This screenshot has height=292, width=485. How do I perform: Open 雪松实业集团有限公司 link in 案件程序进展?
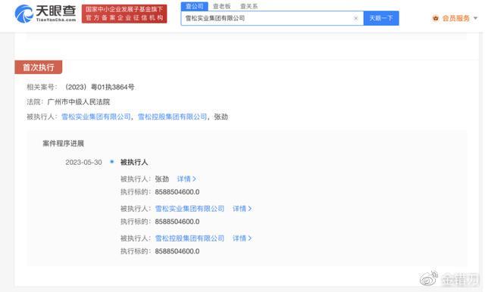[189, 209]
